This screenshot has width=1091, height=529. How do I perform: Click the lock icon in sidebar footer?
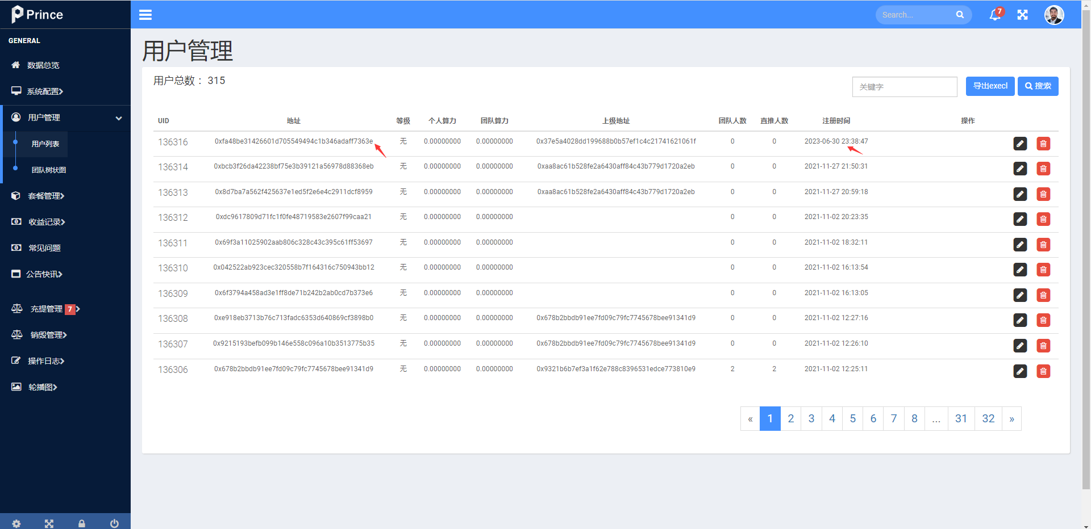[x=82, y=523]
